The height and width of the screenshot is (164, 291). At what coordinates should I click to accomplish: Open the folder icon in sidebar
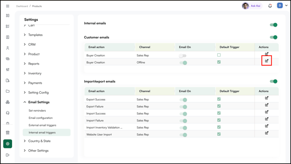[x=8, y=91]
